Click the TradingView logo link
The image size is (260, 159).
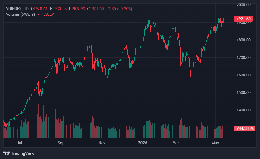click(x=19, y=153)
